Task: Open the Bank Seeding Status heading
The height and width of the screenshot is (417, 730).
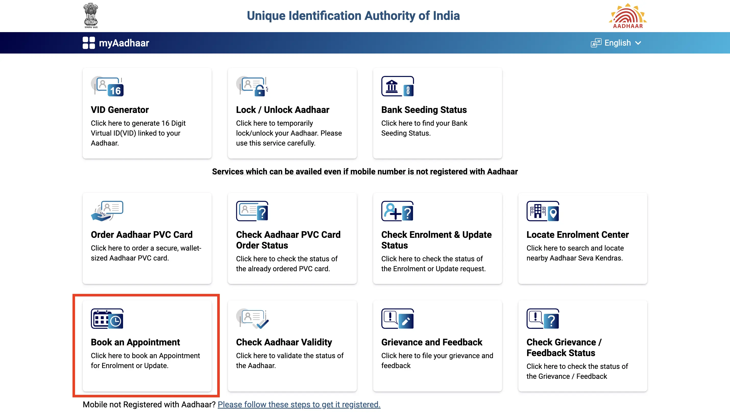Action: tap(424, 110)
